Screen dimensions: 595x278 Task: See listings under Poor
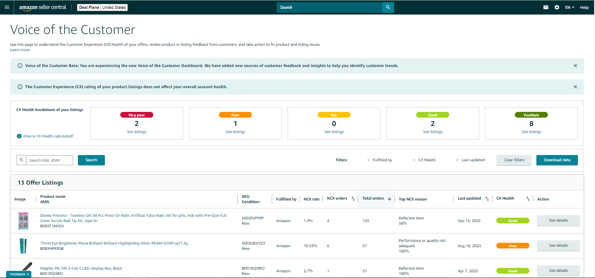[235, 132]
